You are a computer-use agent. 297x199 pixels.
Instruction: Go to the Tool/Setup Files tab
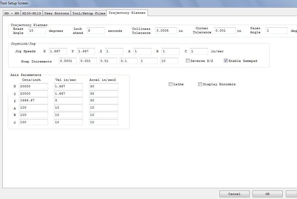(89, 13)
